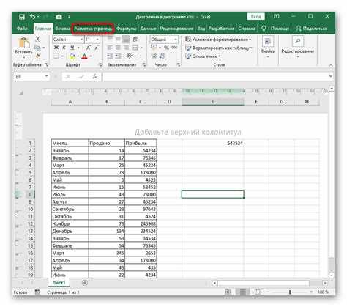Open the Formulas ribbon tab
347x307 pixels.
126,29
